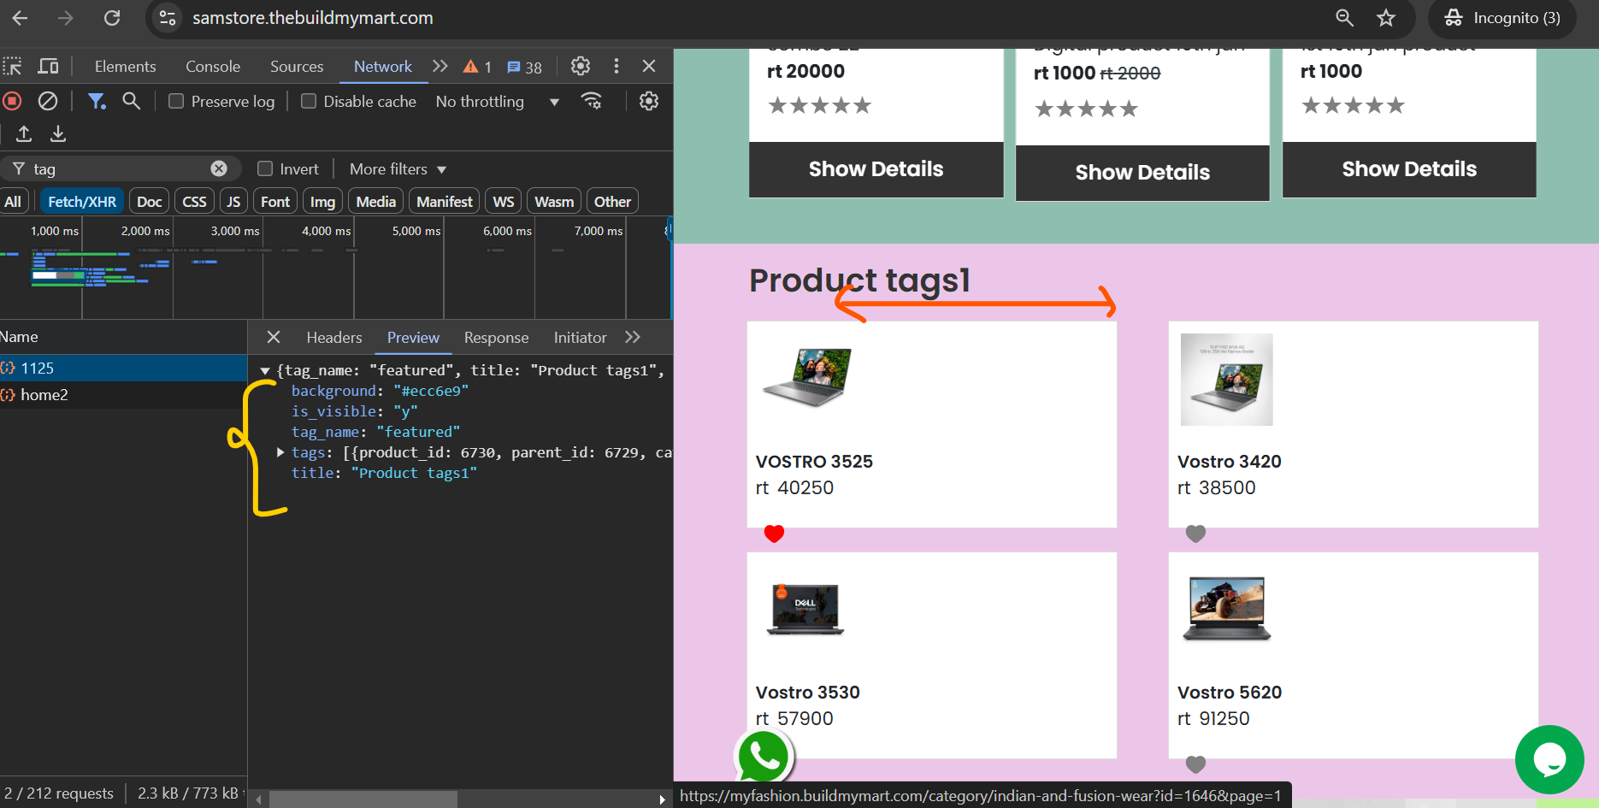Viewport: 1599px width, 808px height.
Task: Reload the page
Action: [x=112, y=18]
